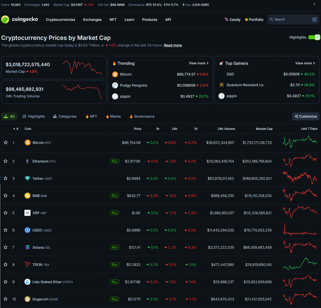This screenshot has width=321, height=308.
Task: Open Candy rewards icon in header
Action: (x=226, y=19)
